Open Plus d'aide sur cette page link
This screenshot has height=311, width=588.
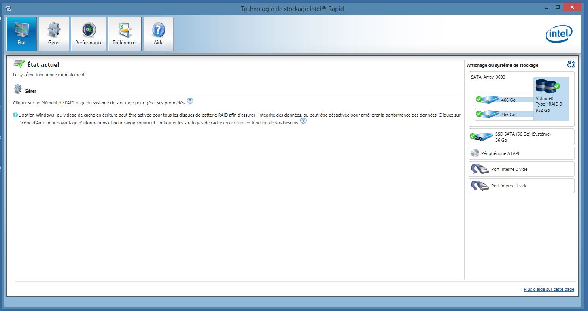(549, 289)
